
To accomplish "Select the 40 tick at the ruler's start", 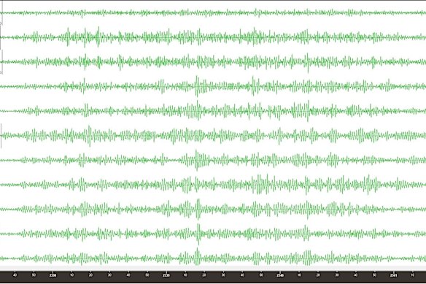I will [x=15, y=275].
